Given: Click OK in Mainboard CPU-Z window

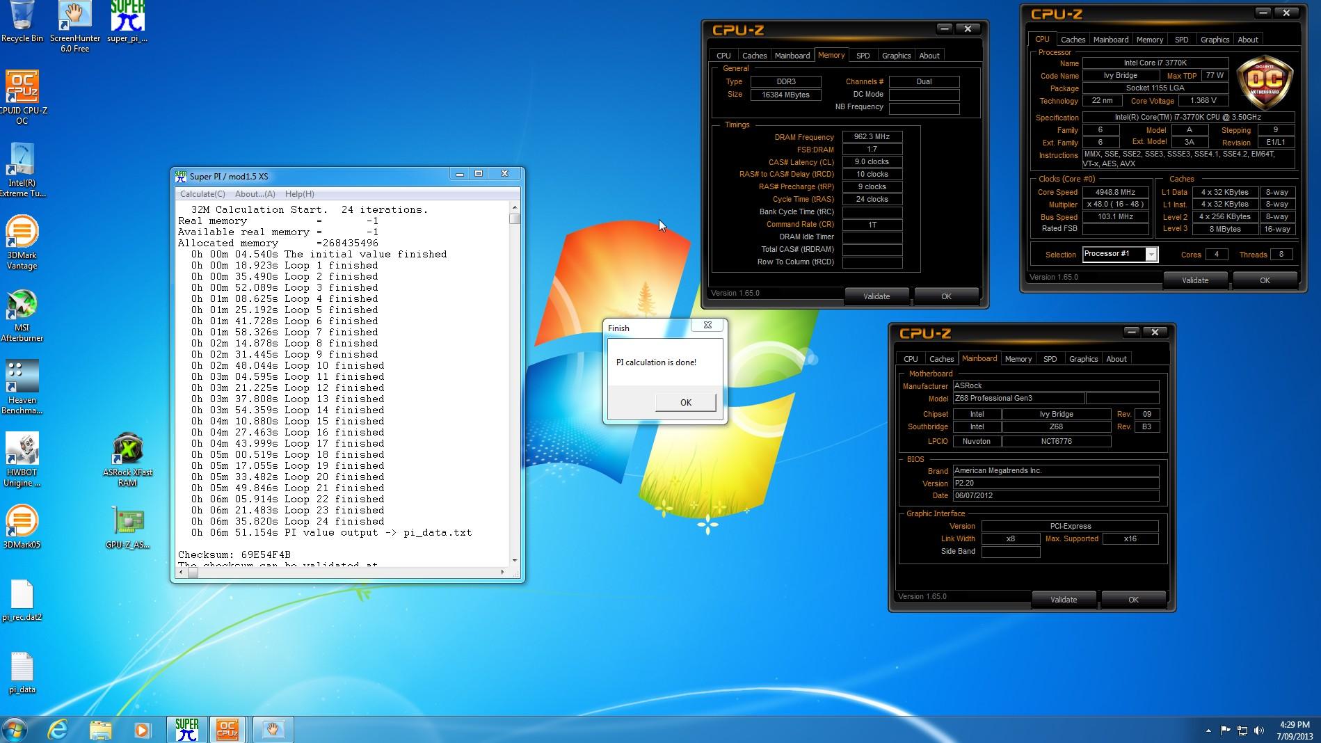Looking at the screenshot, I should tap(1133, 600).
